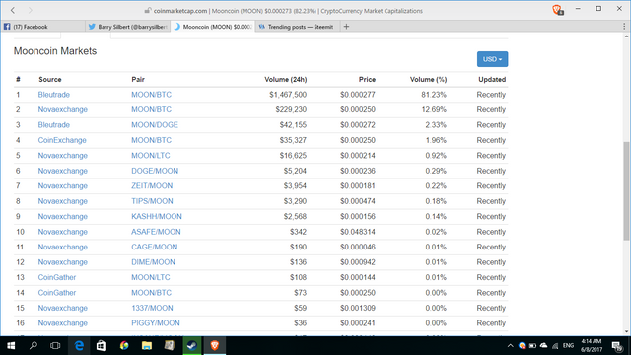Image resolution: width=631 pixels, height=355 pixels.
Task: Open MOON/DOGE pair link
Action: 155,125
